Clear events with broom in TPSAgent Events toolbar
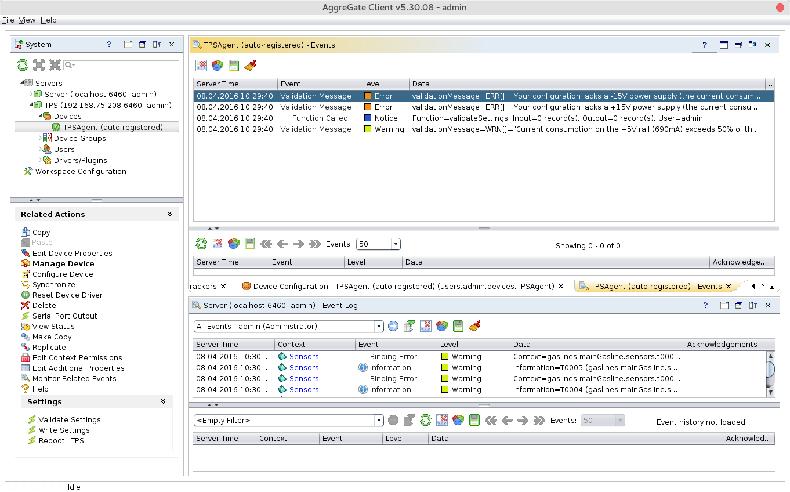 250,66
